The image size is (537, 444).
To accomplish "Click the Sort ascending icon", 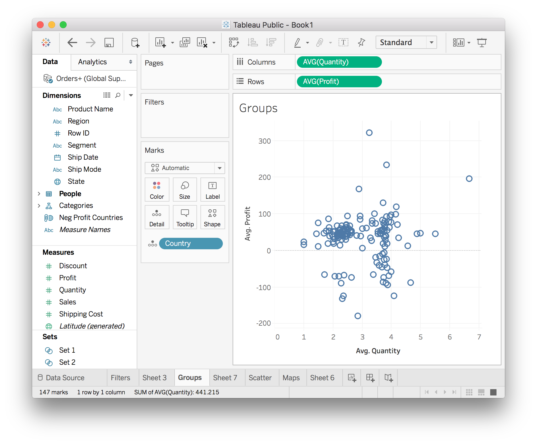I will (253, 43).
